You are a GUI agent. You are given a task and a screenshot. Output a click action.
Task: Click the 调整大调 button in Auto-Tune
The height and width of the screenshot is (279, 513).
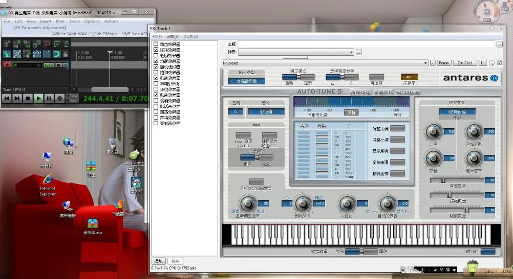coord(397,129)
